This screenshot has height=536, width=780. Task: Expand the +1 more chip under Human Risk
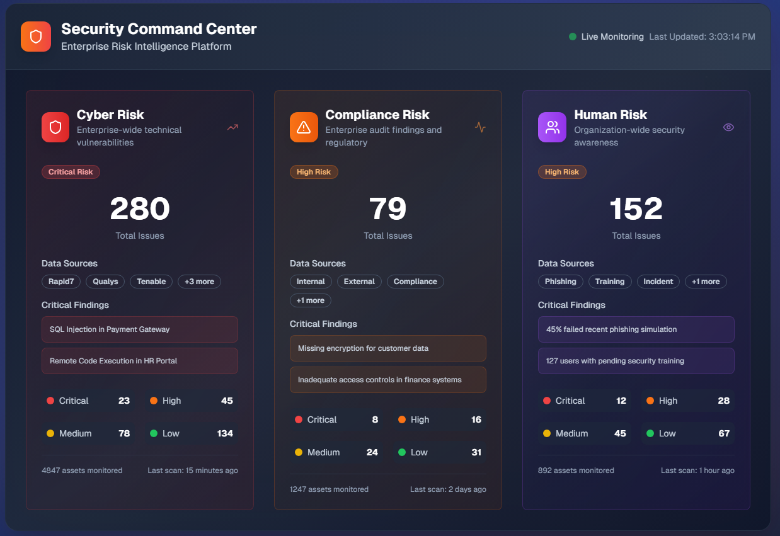coord(706,282)
